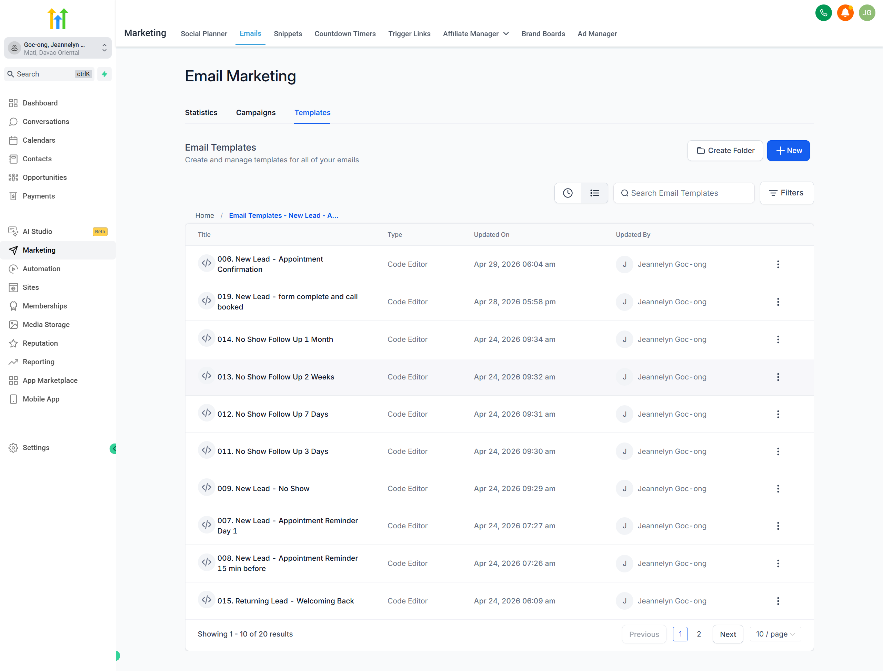
Task: Switch to list view icon
Action: pyautogui.click(x=594, y=193)
